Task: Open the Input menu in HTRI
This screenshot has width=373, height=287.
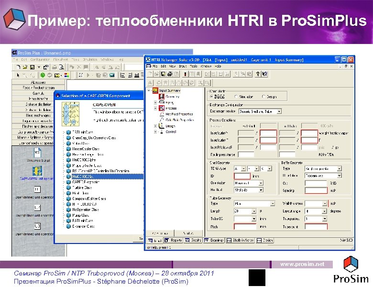Action: 183,66
